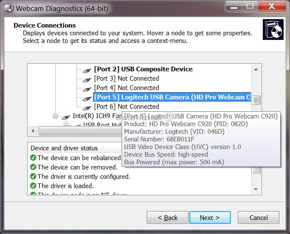Click green check beside 'can be rebalanced'
The image size is (290, 234).
tap(33, 158)
